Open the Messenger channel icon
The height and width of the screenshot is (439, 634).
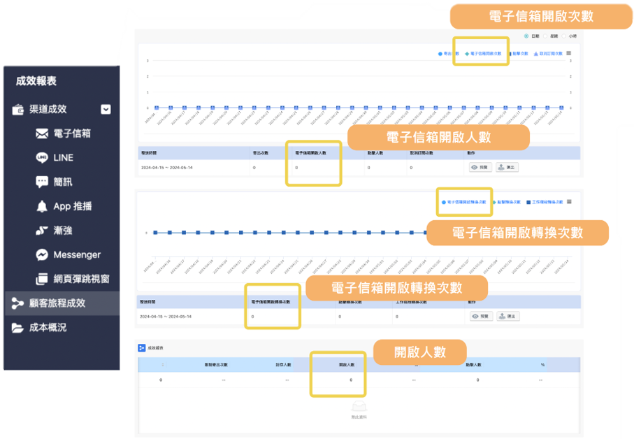click(43, 254)
